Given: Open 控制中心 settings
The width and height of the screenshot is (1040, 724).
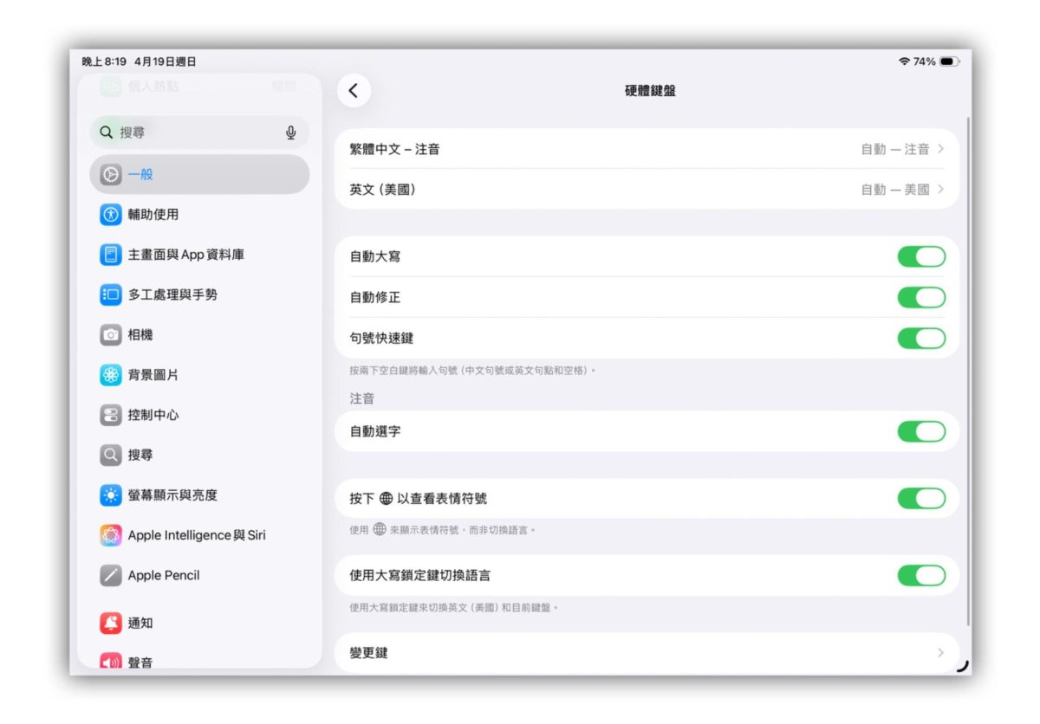Looking at the screenshot, I should coord(199,415).
